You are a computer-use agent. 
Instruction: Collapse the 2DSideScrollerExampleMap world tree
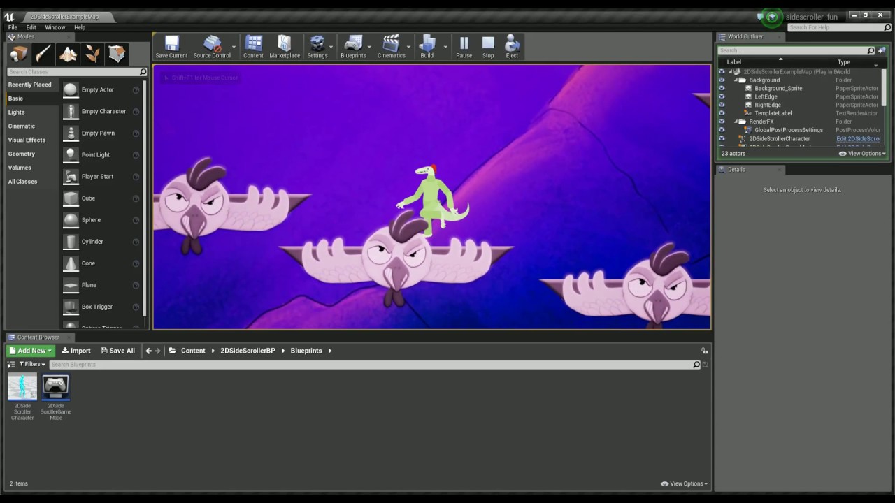(x=730, y=72)
